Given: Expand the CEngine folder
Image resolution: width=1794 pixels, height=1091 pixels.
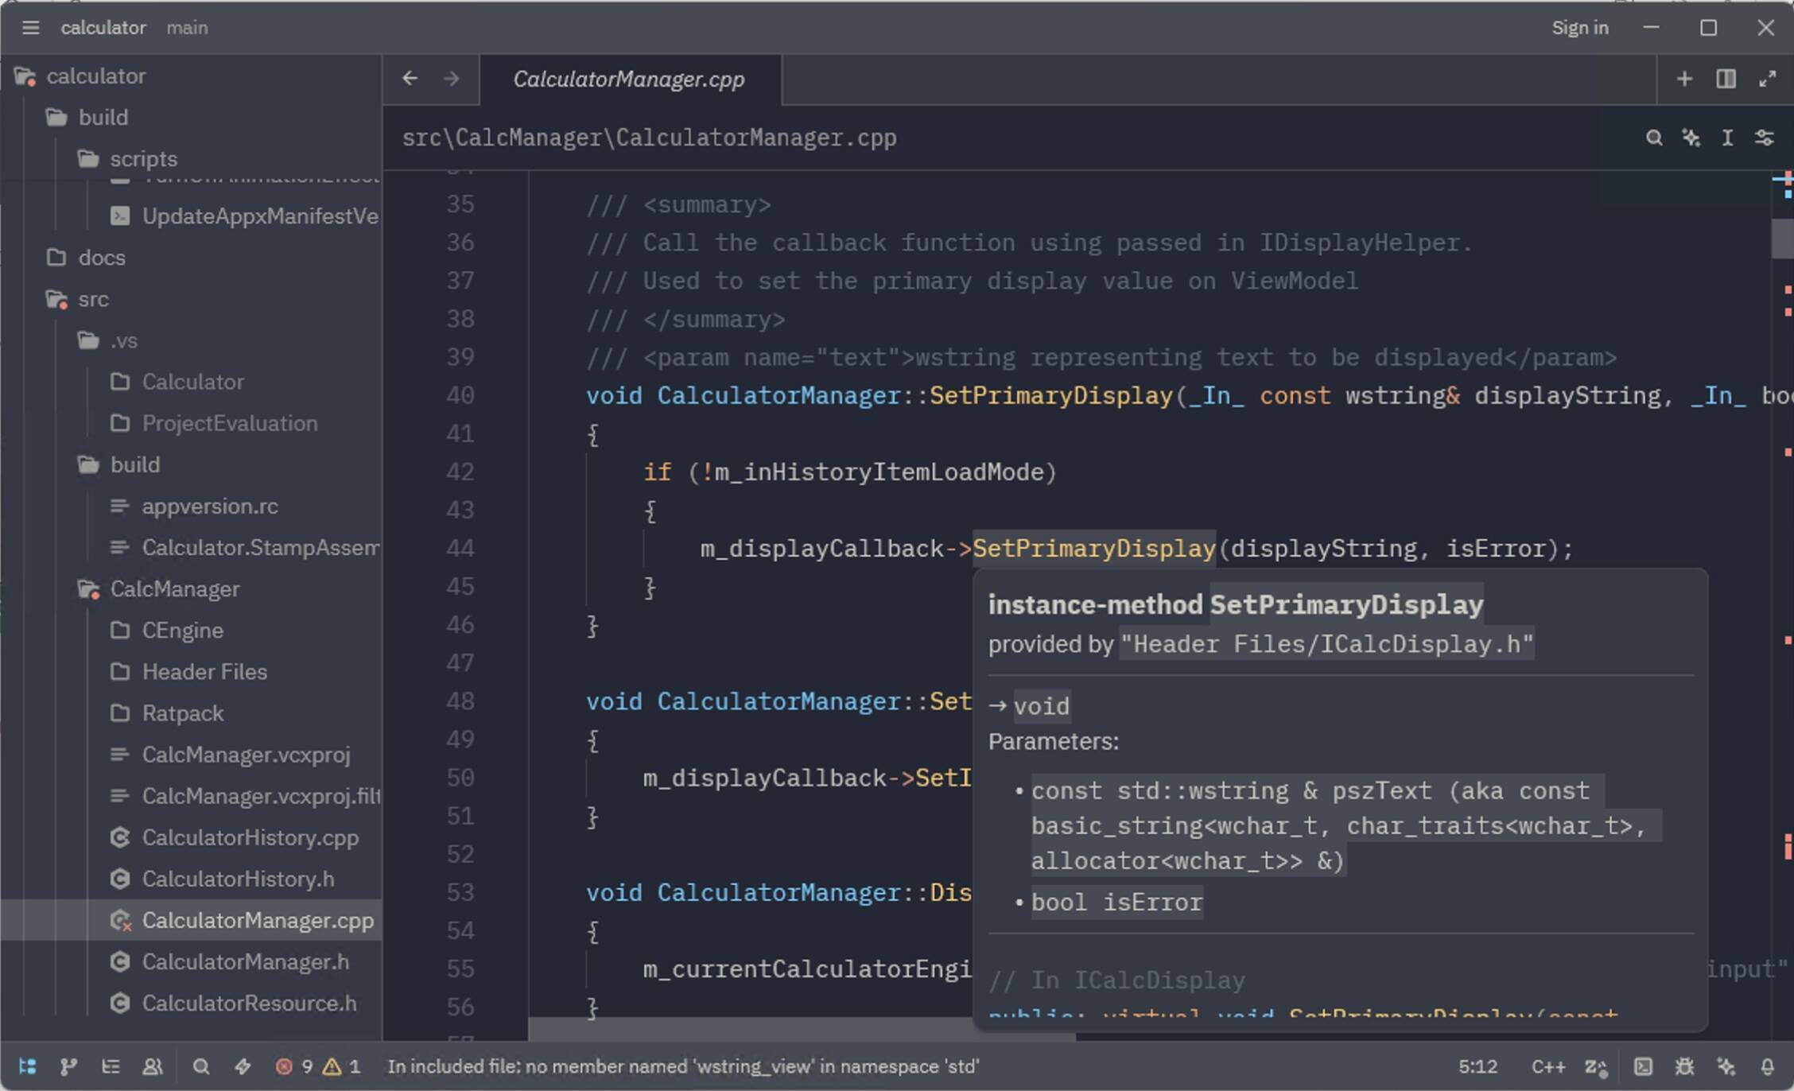Looking at the screenshot, I should click(x=182, y=631).
